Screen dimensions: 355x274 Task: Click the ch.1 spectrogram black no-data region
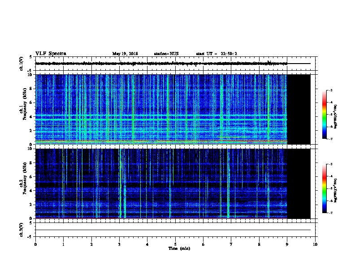click(x=299, y=109)
